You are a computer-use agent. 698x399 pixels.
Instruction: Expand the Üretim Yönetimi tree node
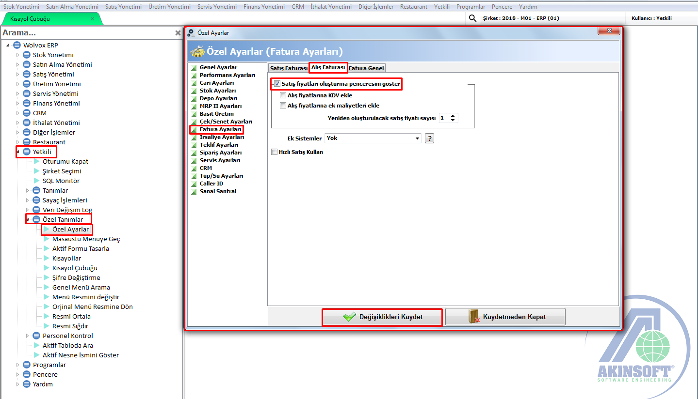(18, 84)
